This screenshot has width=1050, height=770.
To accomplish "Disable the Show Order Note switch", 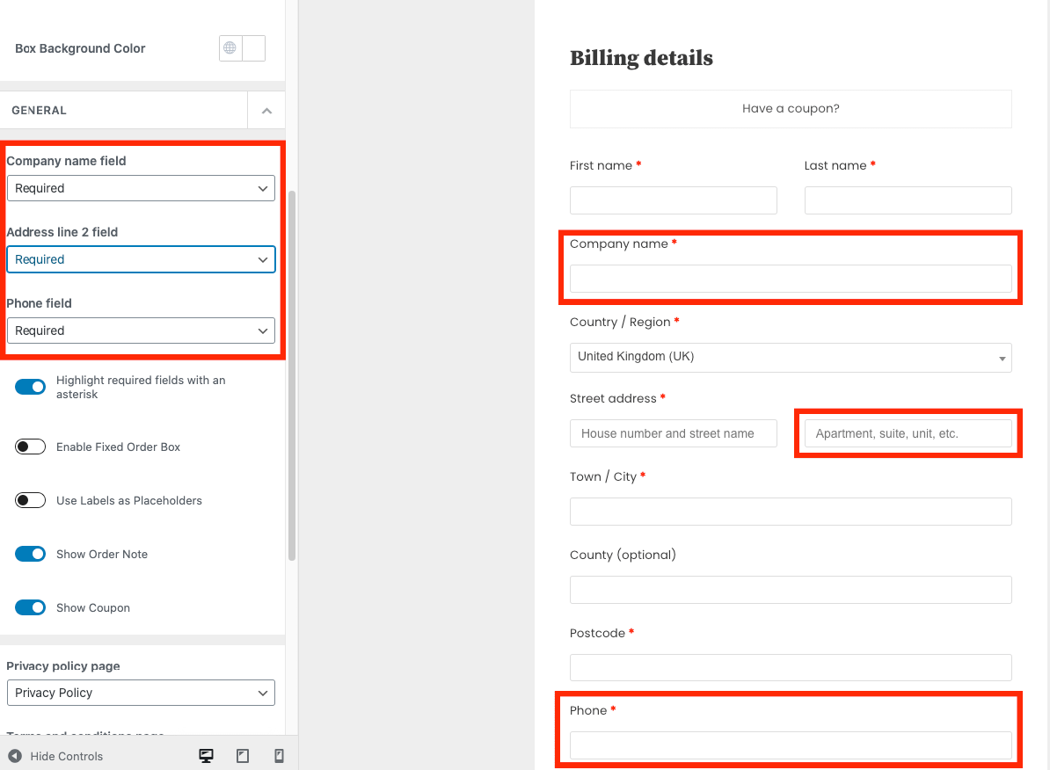I will [31, 554].
